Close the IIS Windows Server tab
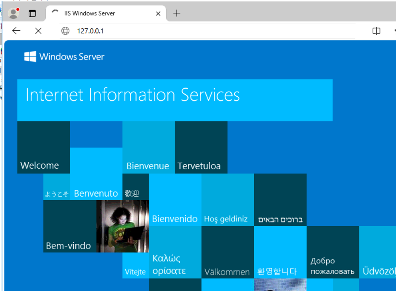Viewport: 396px width, 291px height. pos(158,14)
